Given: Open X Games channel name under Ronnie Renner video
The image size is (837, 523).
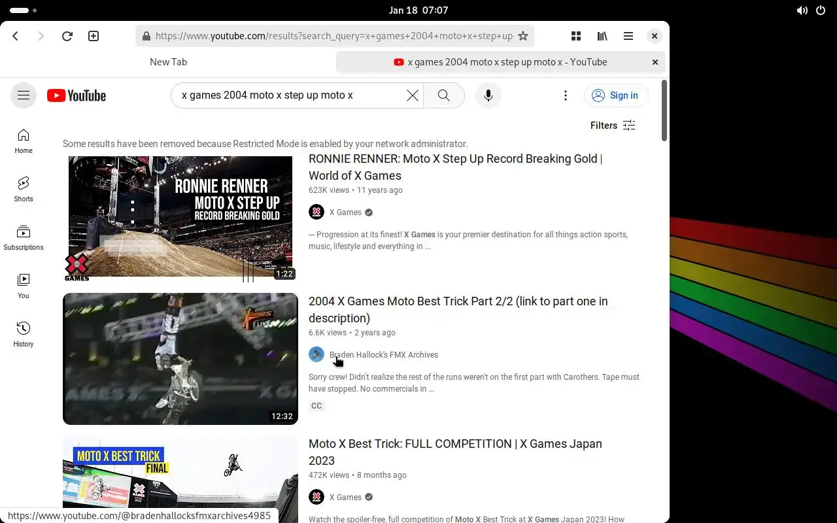Looking at the screenshot, I should (345, 212).
